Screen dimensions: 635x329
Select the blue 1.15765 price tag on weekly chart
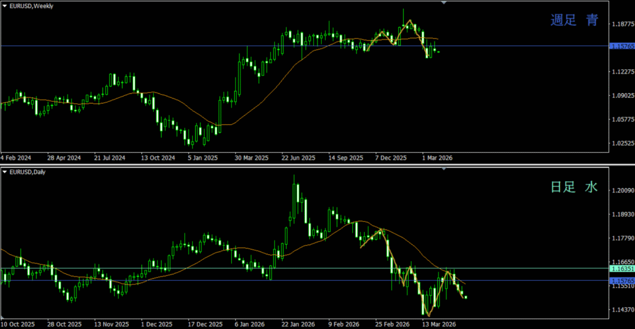[622, 46]
